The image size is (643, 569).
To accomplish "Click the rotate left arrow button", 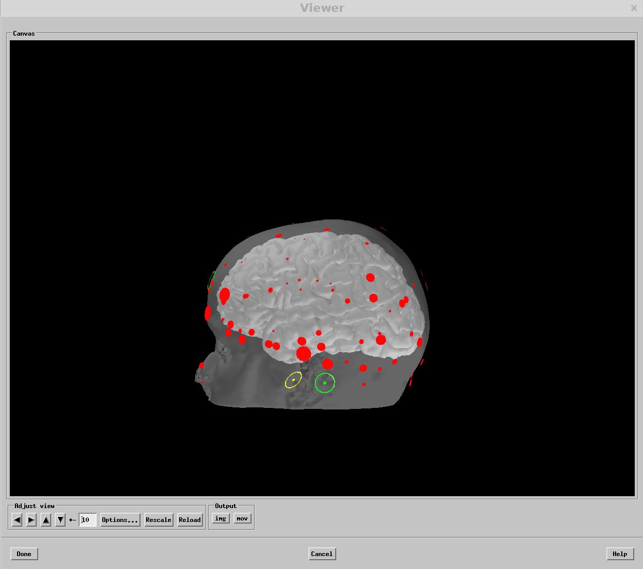I will pyautogui.click(x=17, y=519).
